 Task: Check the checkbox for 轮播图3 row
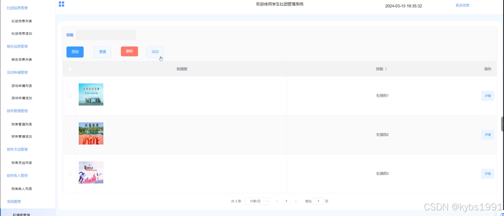[x=70, y=174]
